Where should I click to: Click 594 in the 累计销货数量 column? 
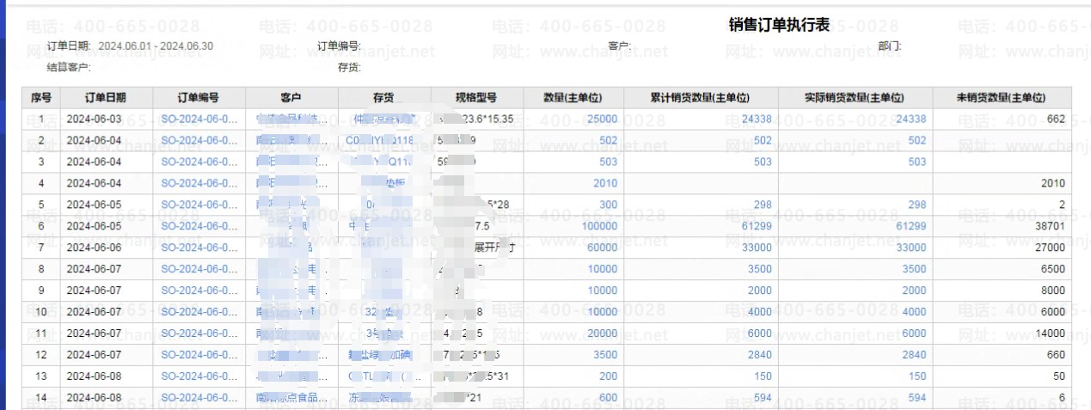[x=763, y=398]
